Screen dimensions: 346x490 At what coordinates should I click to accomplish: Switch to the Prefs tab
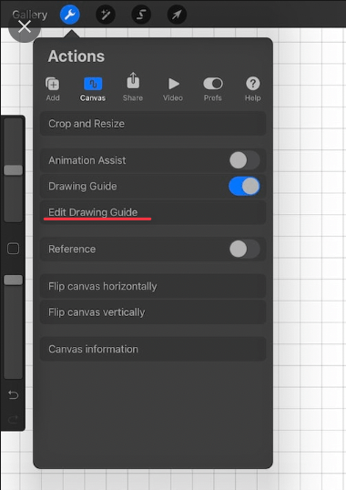213,89
